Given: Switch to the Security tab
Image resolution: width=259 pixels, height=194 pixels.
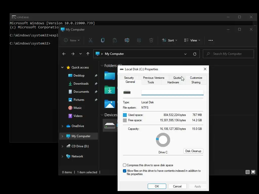Looking at the screenshot, I should point(129,78).
